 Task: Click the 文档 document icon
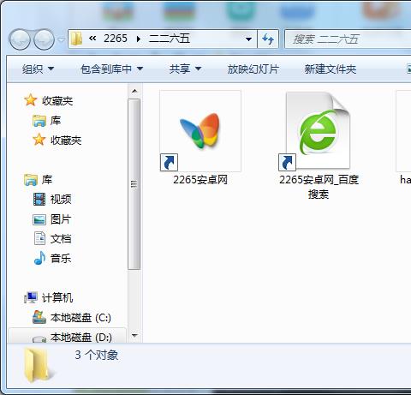[39, 238]
